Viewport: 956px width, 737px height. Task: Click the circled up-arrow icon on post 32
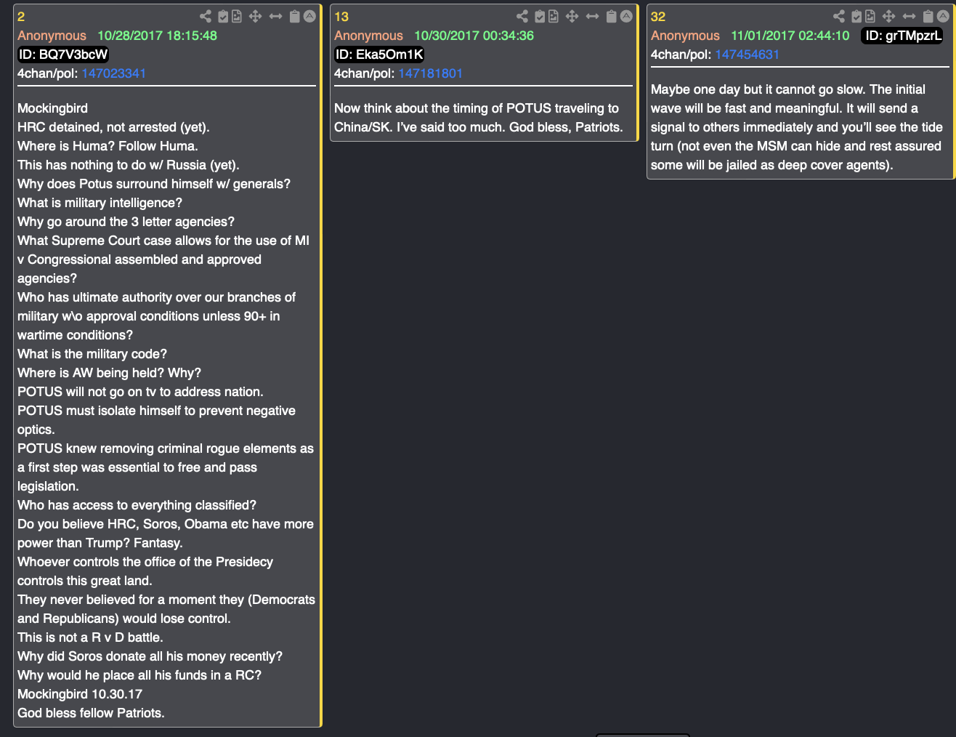pyautogui.click(x=943, y=16)
